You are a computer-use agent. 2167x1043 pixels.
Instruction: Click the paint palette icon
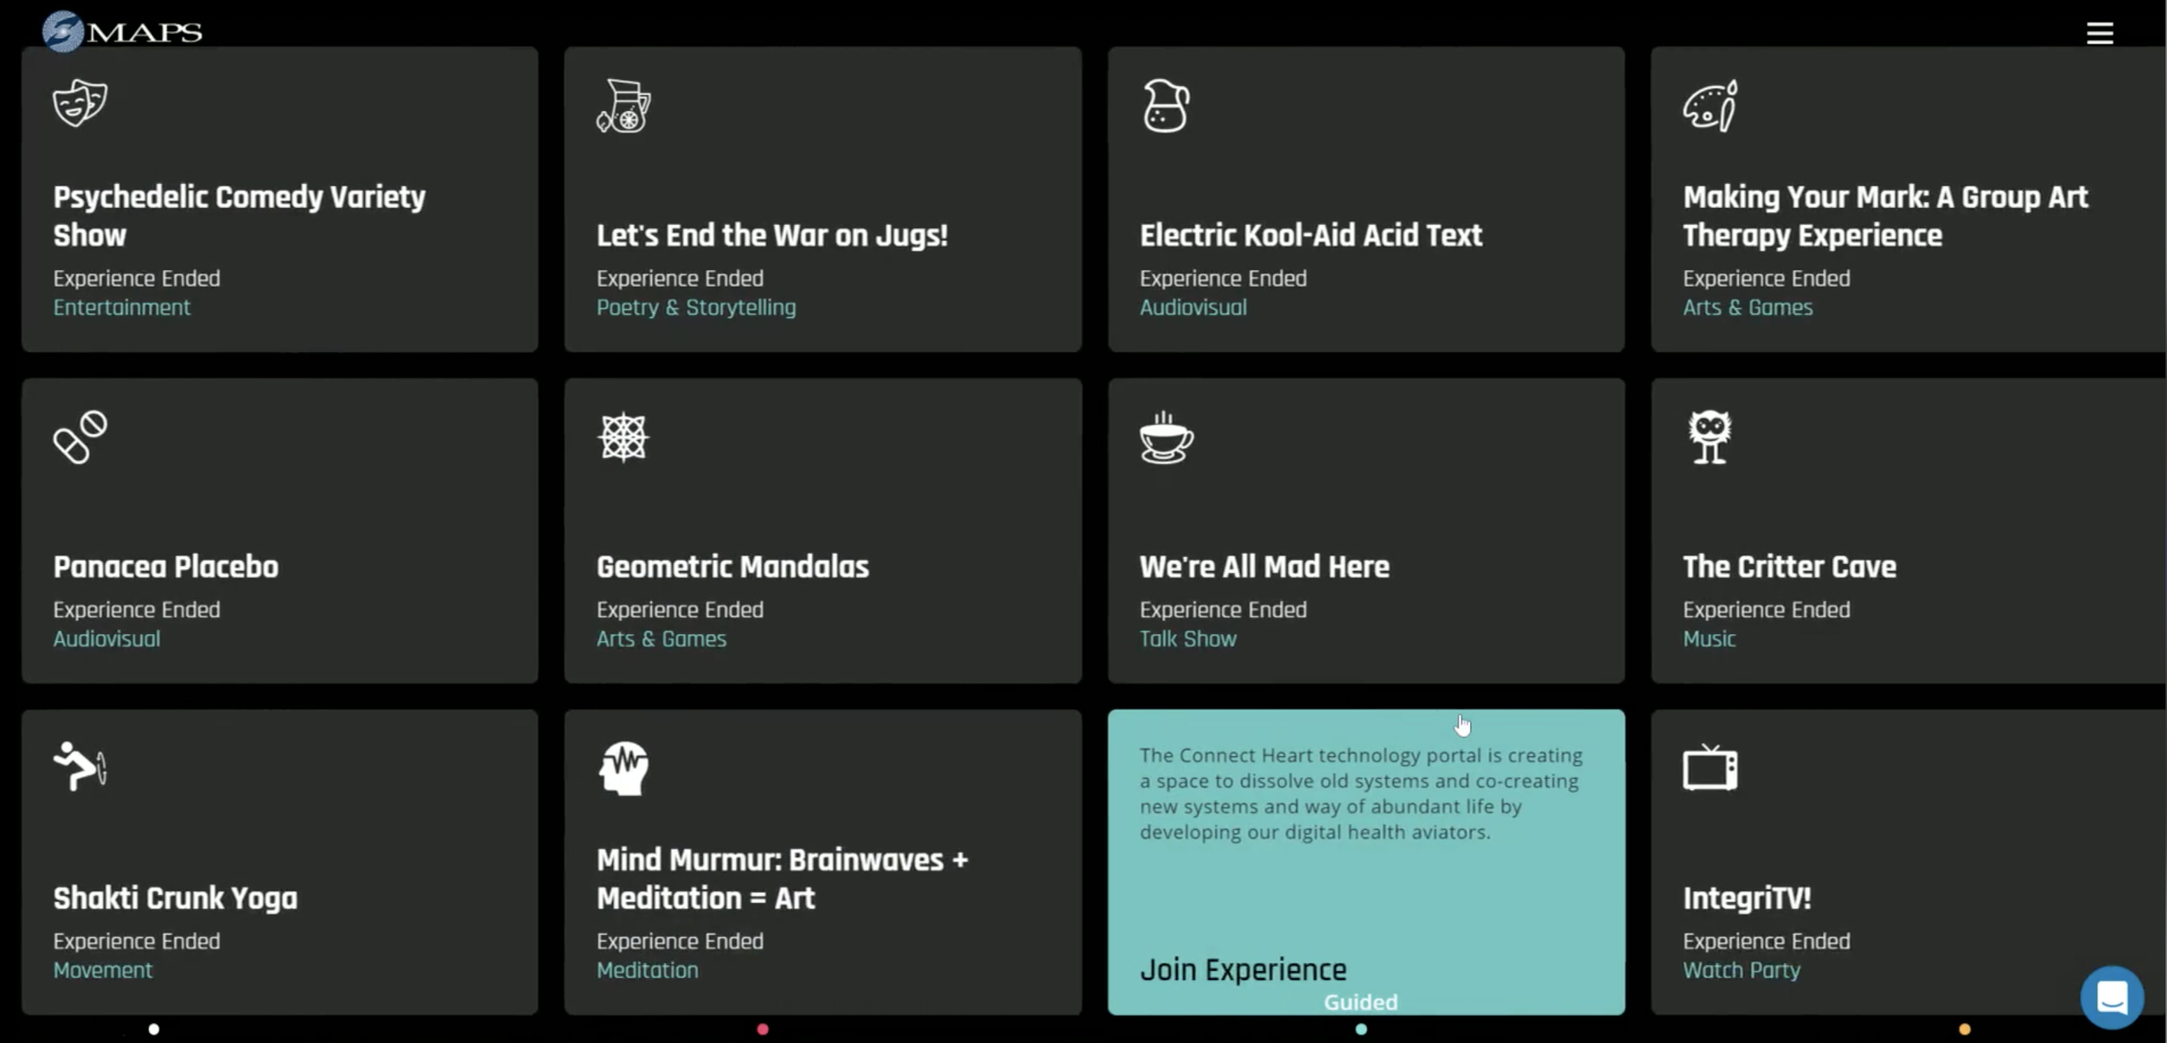click(x=1709, y=106)
